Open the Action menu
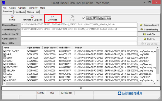162x101 pixels. click(x=12, y=8)
